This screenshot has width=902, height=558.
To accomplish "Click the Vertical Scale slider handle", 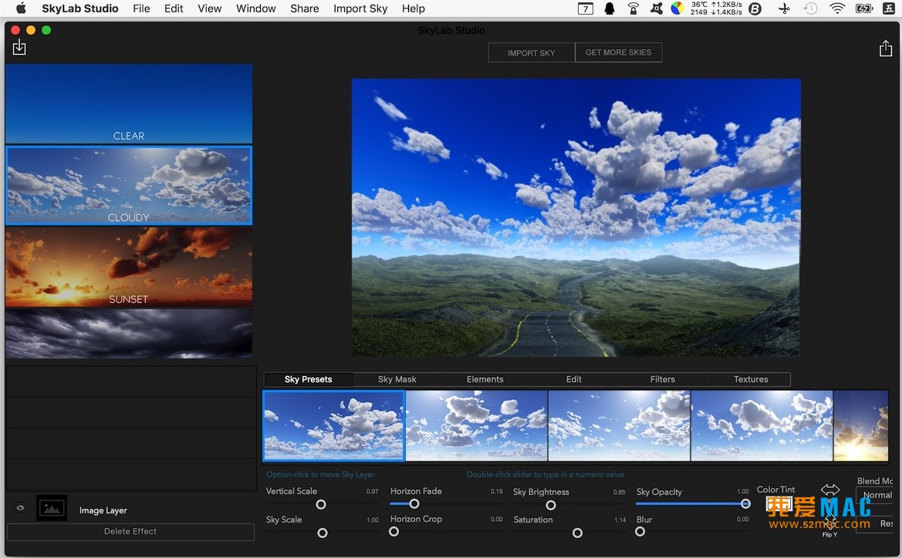I will [321, 505].
